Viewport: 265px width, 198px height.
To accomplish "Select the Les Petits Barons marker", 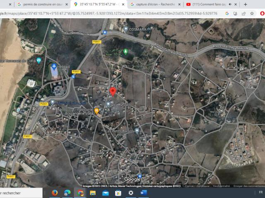I will click(x=137, y=131).
